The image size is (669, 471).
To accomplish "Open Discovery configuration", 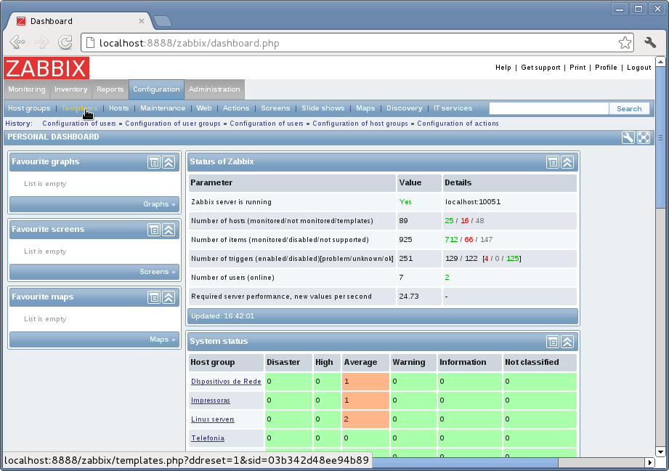I will click(x=404, y=108).
